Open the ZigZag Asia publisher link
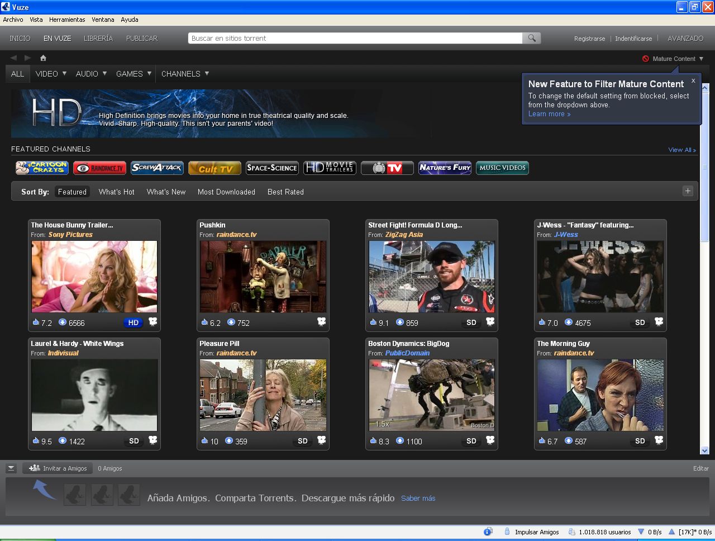This screenshot has width=715, height=541. [404, 235]
